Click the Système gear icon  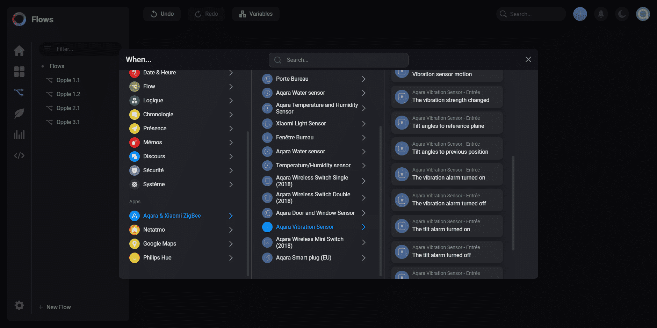[x=135, y=184]
